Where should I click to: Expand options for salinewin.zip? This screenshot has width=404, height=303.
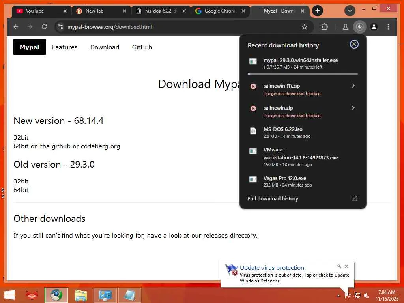(353, 108)
